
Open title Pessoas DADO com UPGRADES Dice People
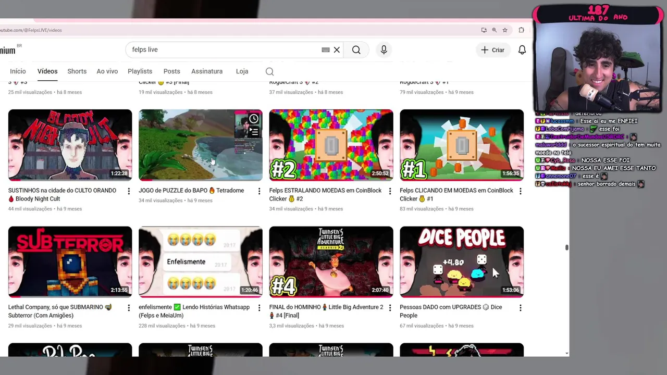451,311
